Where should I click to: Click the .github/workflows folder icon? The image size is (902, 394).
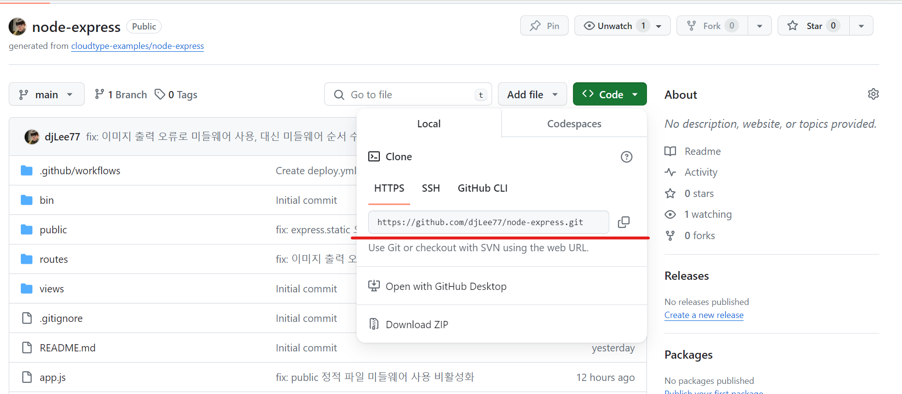(27, 170)
